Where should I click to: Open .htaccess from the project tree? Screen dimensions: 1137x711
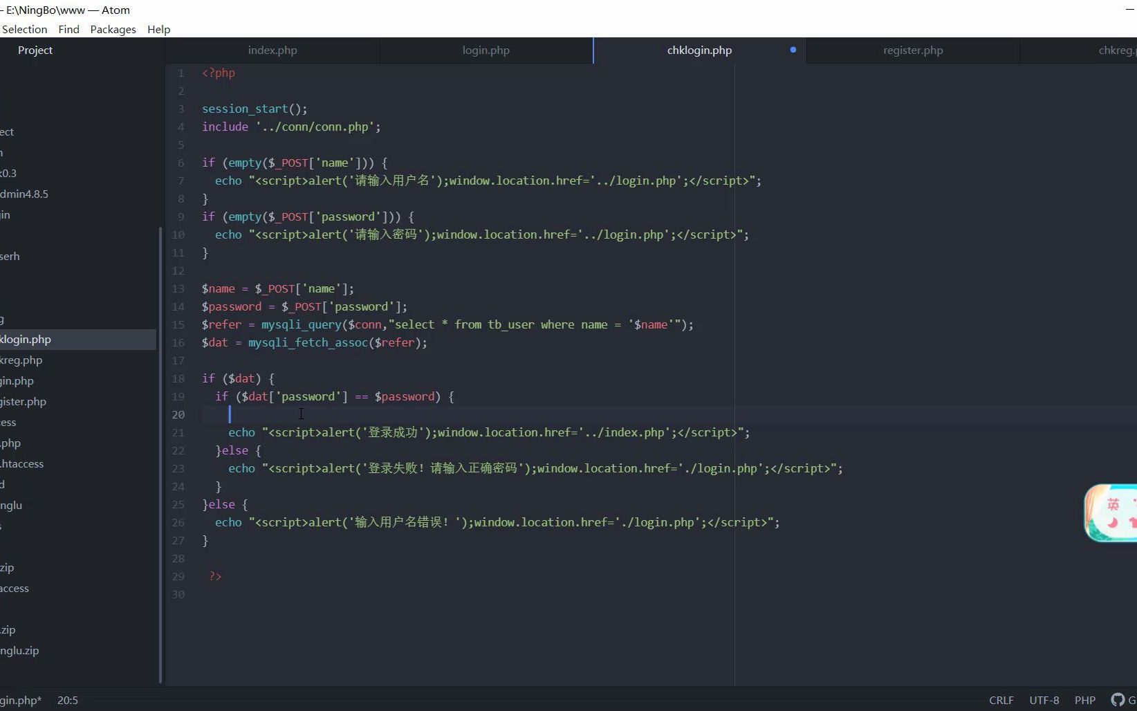21,463
